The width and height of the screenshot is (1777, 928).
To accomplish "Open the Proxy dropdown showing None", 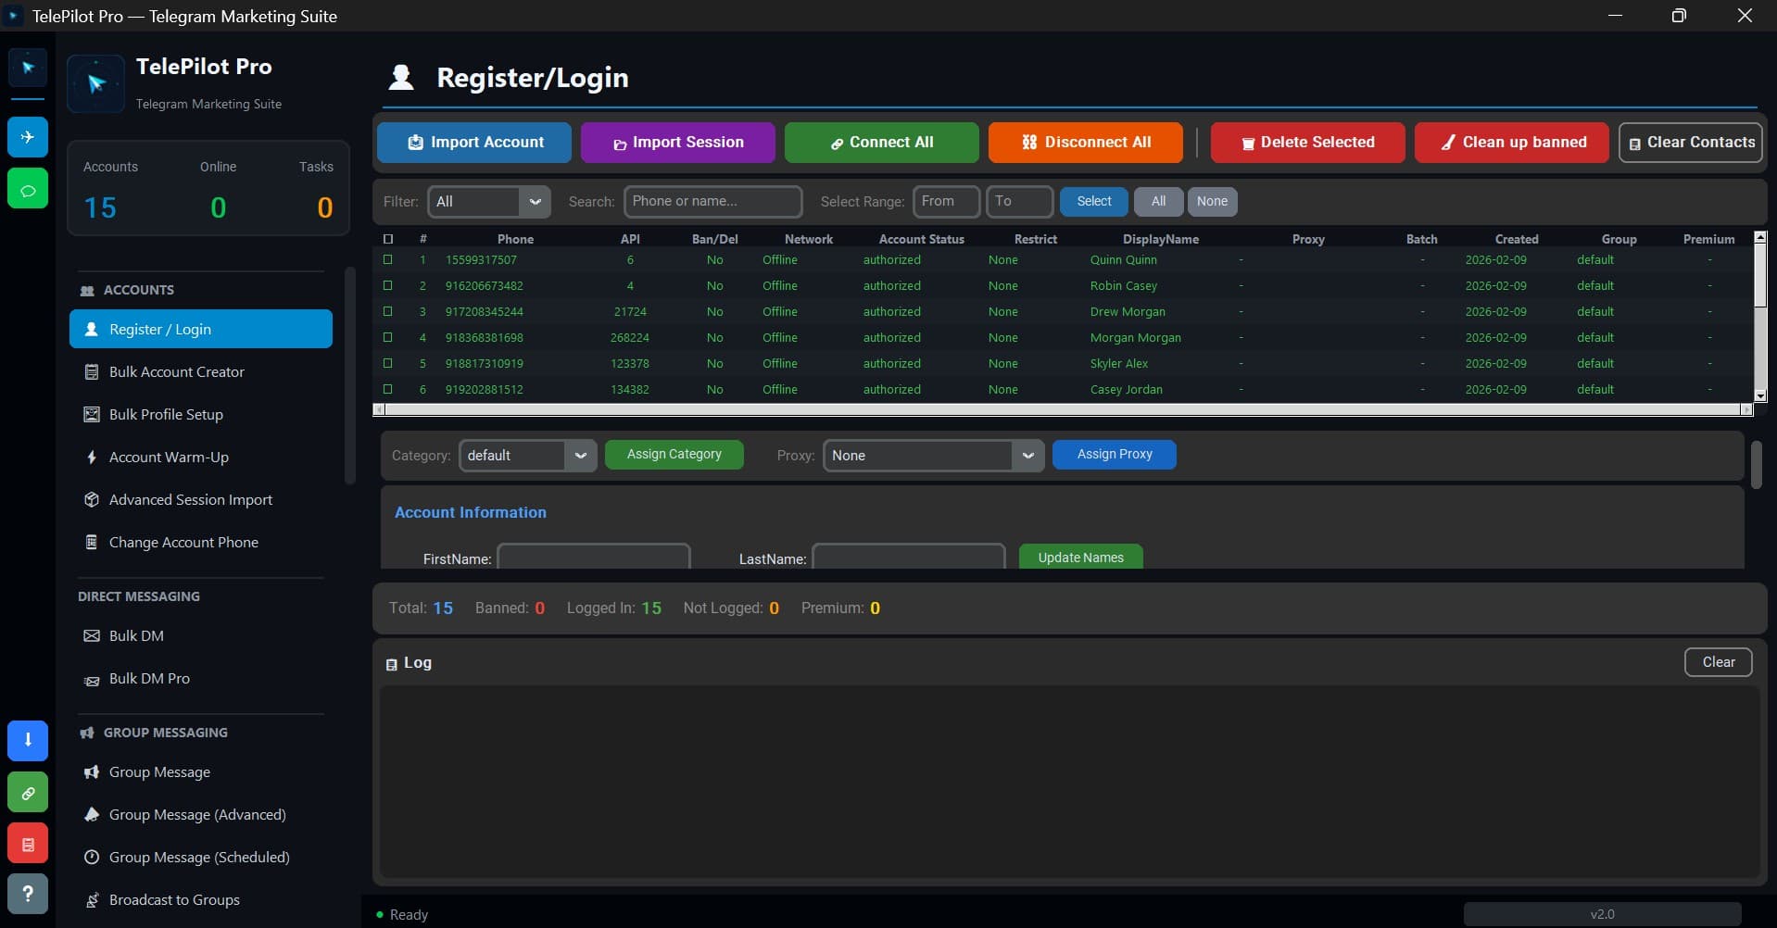I will [934, 456].
